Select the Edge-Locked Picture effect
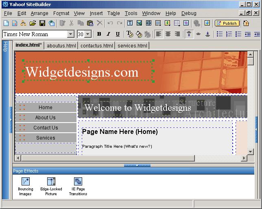This screenshot has width=262, height=209. [x=51, y=182]
